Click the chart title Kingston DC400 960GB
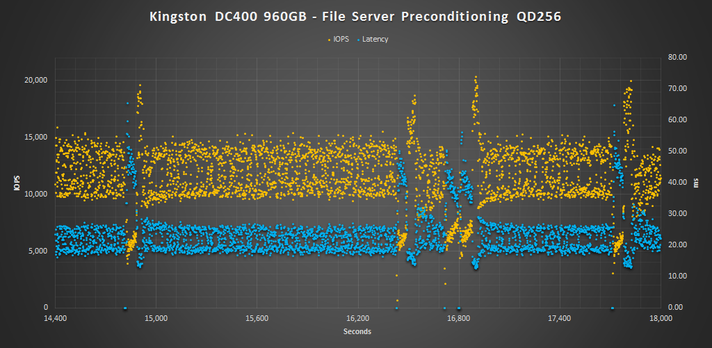 click(355, 17)
